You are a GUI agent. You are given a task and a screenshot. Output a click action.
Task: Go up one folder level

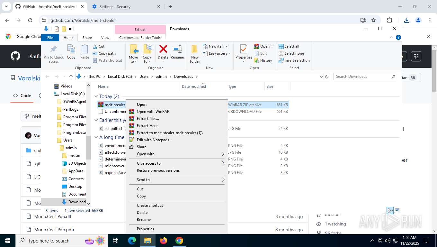[71, 77]
